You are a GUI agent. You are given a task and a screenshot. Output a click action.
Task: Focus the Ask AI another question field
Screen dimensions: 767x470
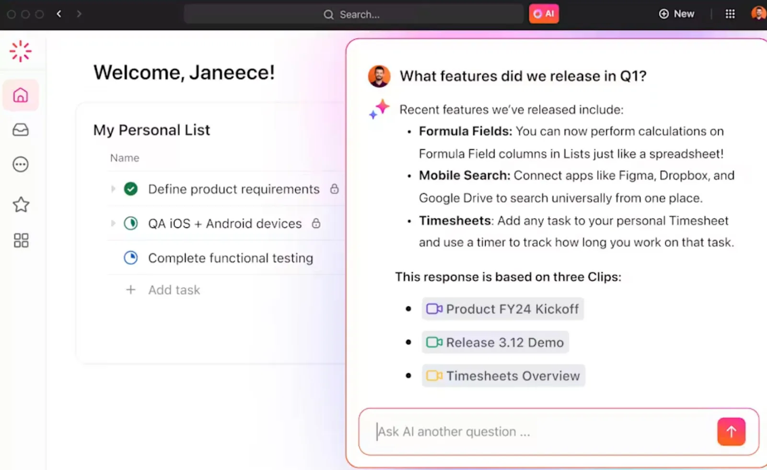tap(542, 432)
